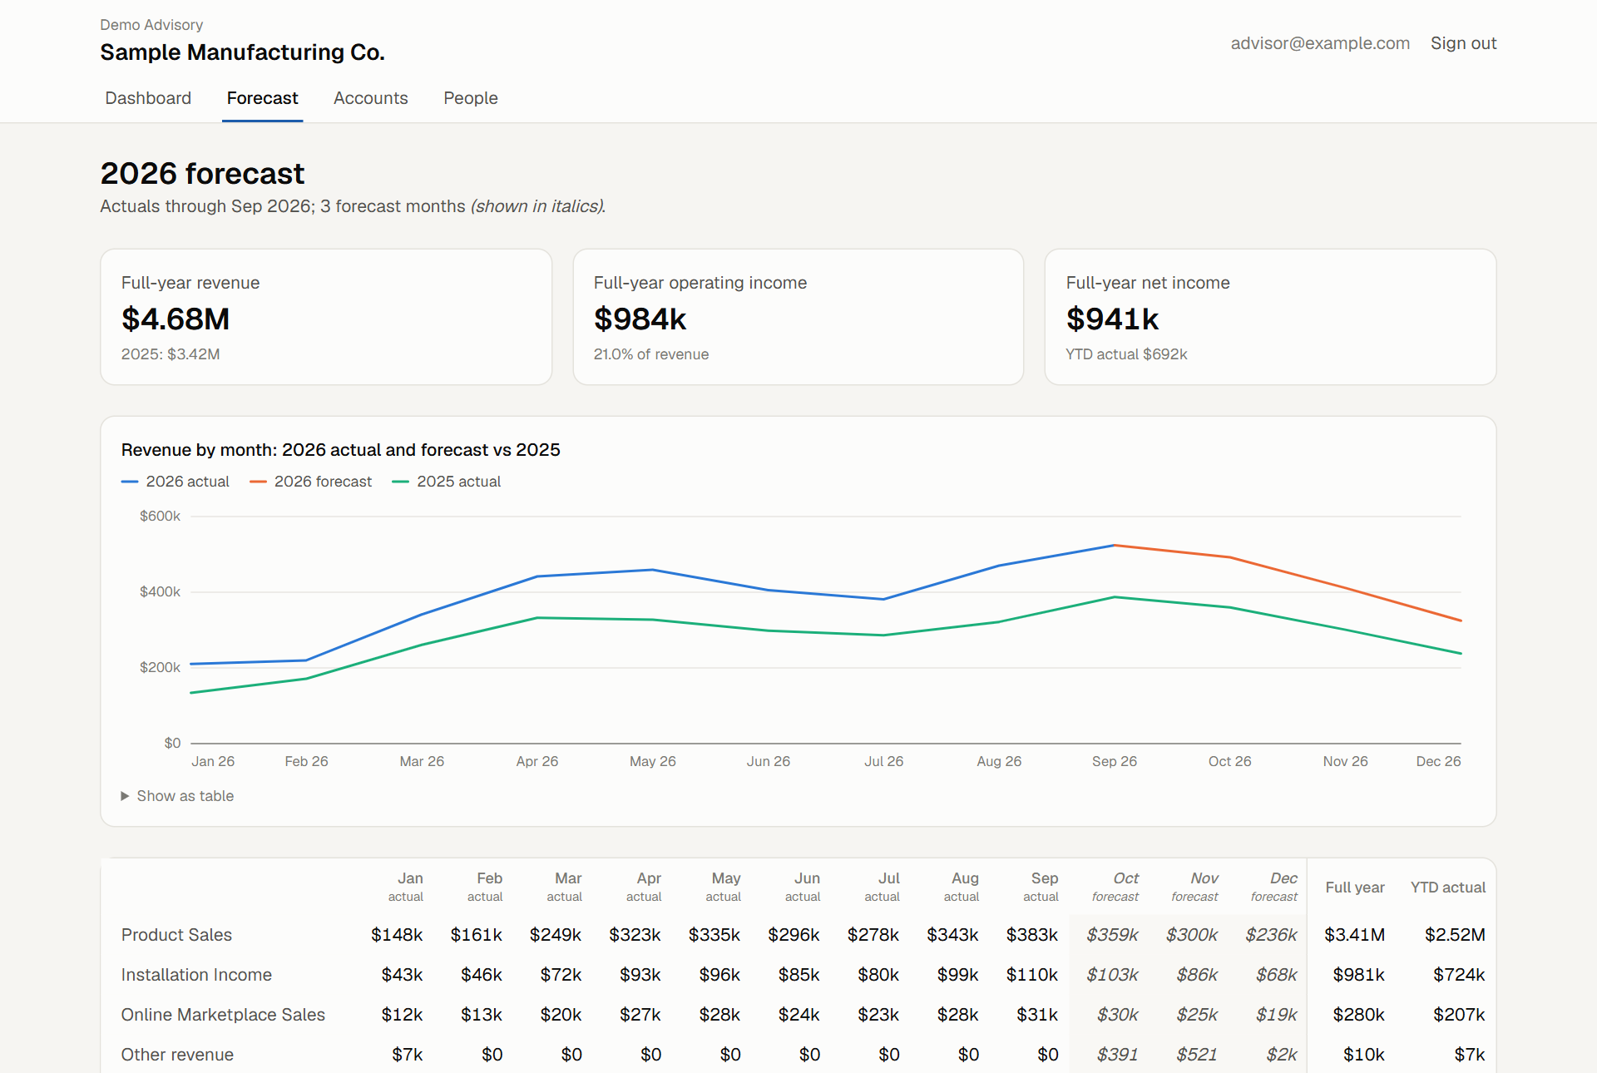
Task: Click the 2025 actual legend entry
Action: click(x=447, y=482)
